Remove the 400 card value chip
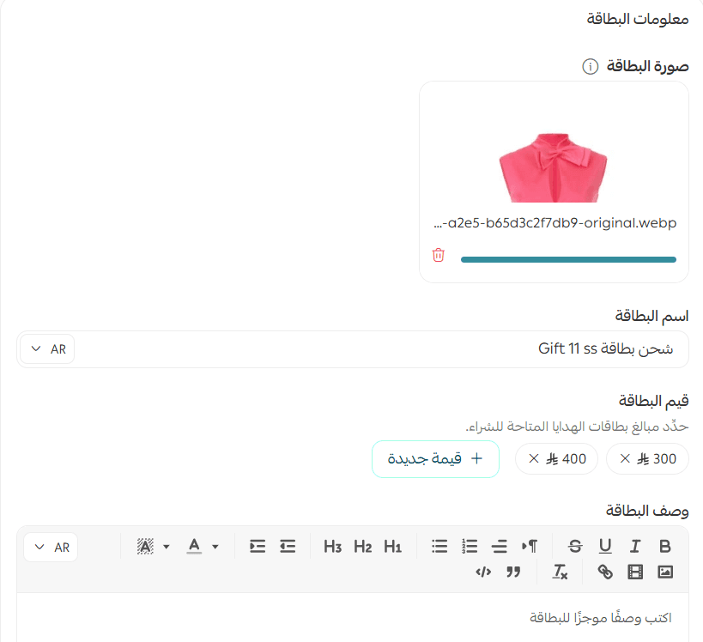703x642 pixels. [534, 458]
